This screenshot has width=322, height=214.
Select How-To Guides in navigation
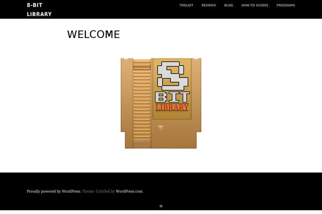(x=254, y=5)
